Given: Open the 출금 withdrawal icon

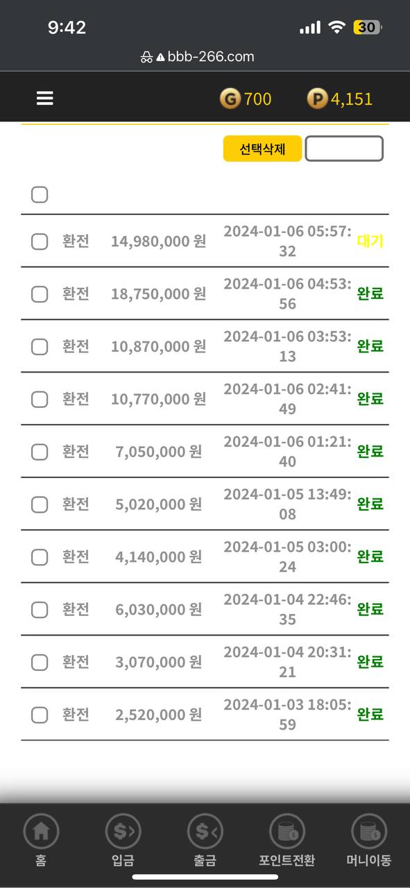Looking at the screenshot, I should coord(205,830).
